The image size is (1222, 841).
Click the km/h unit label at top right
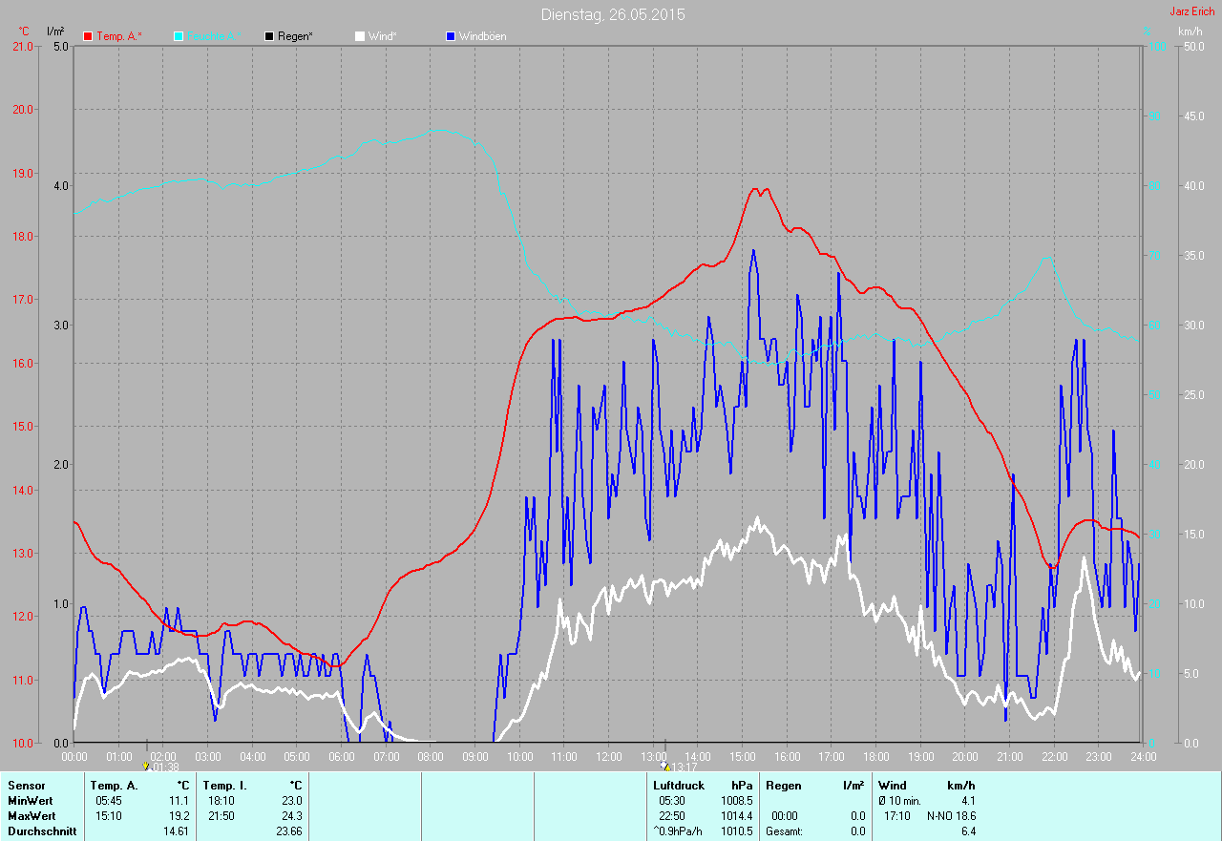point(1190,32)
